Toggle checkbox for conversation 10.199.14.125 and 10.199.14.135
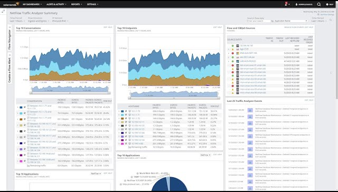 point(25,131)
